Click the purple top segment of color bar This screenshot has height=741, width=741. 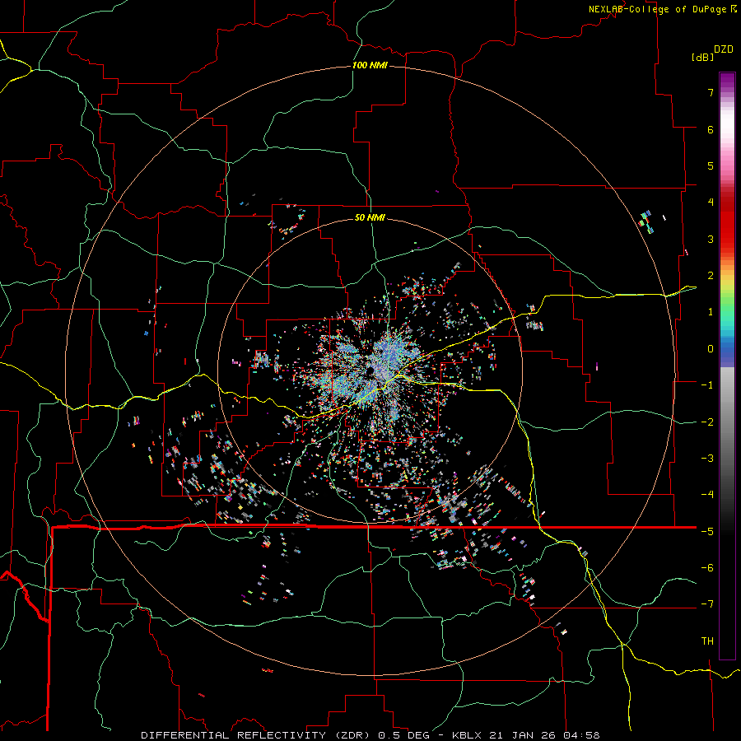click(727, 82)
